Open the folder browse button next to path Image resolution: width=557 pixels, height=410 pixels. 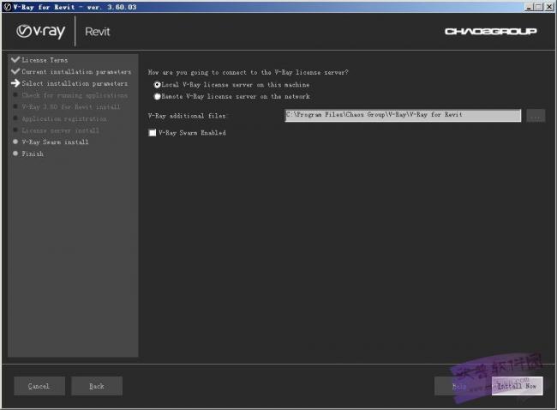pos(536,115)
